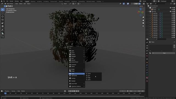Play the timeline animation
Viewport: 176px width, 99px height.
(x=75, y=91)
